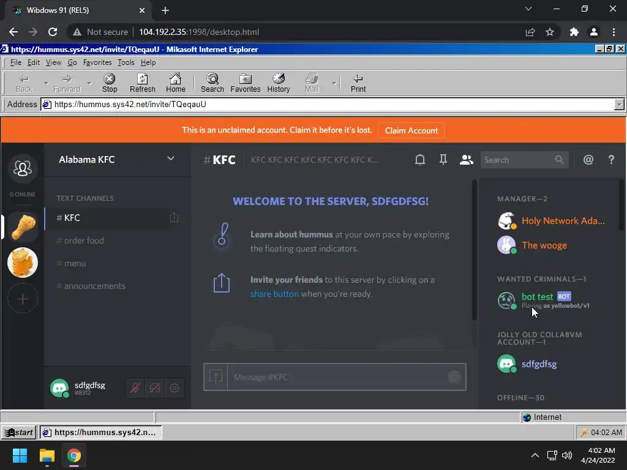
Task: Click the Holy Network Ada... member
Action: pos(552,221)
